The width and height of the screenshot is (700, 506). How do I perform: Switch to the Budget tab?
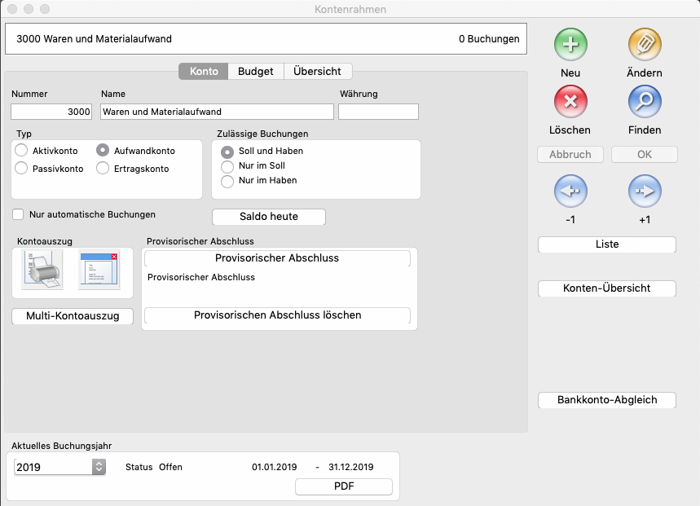click(255, 71)
